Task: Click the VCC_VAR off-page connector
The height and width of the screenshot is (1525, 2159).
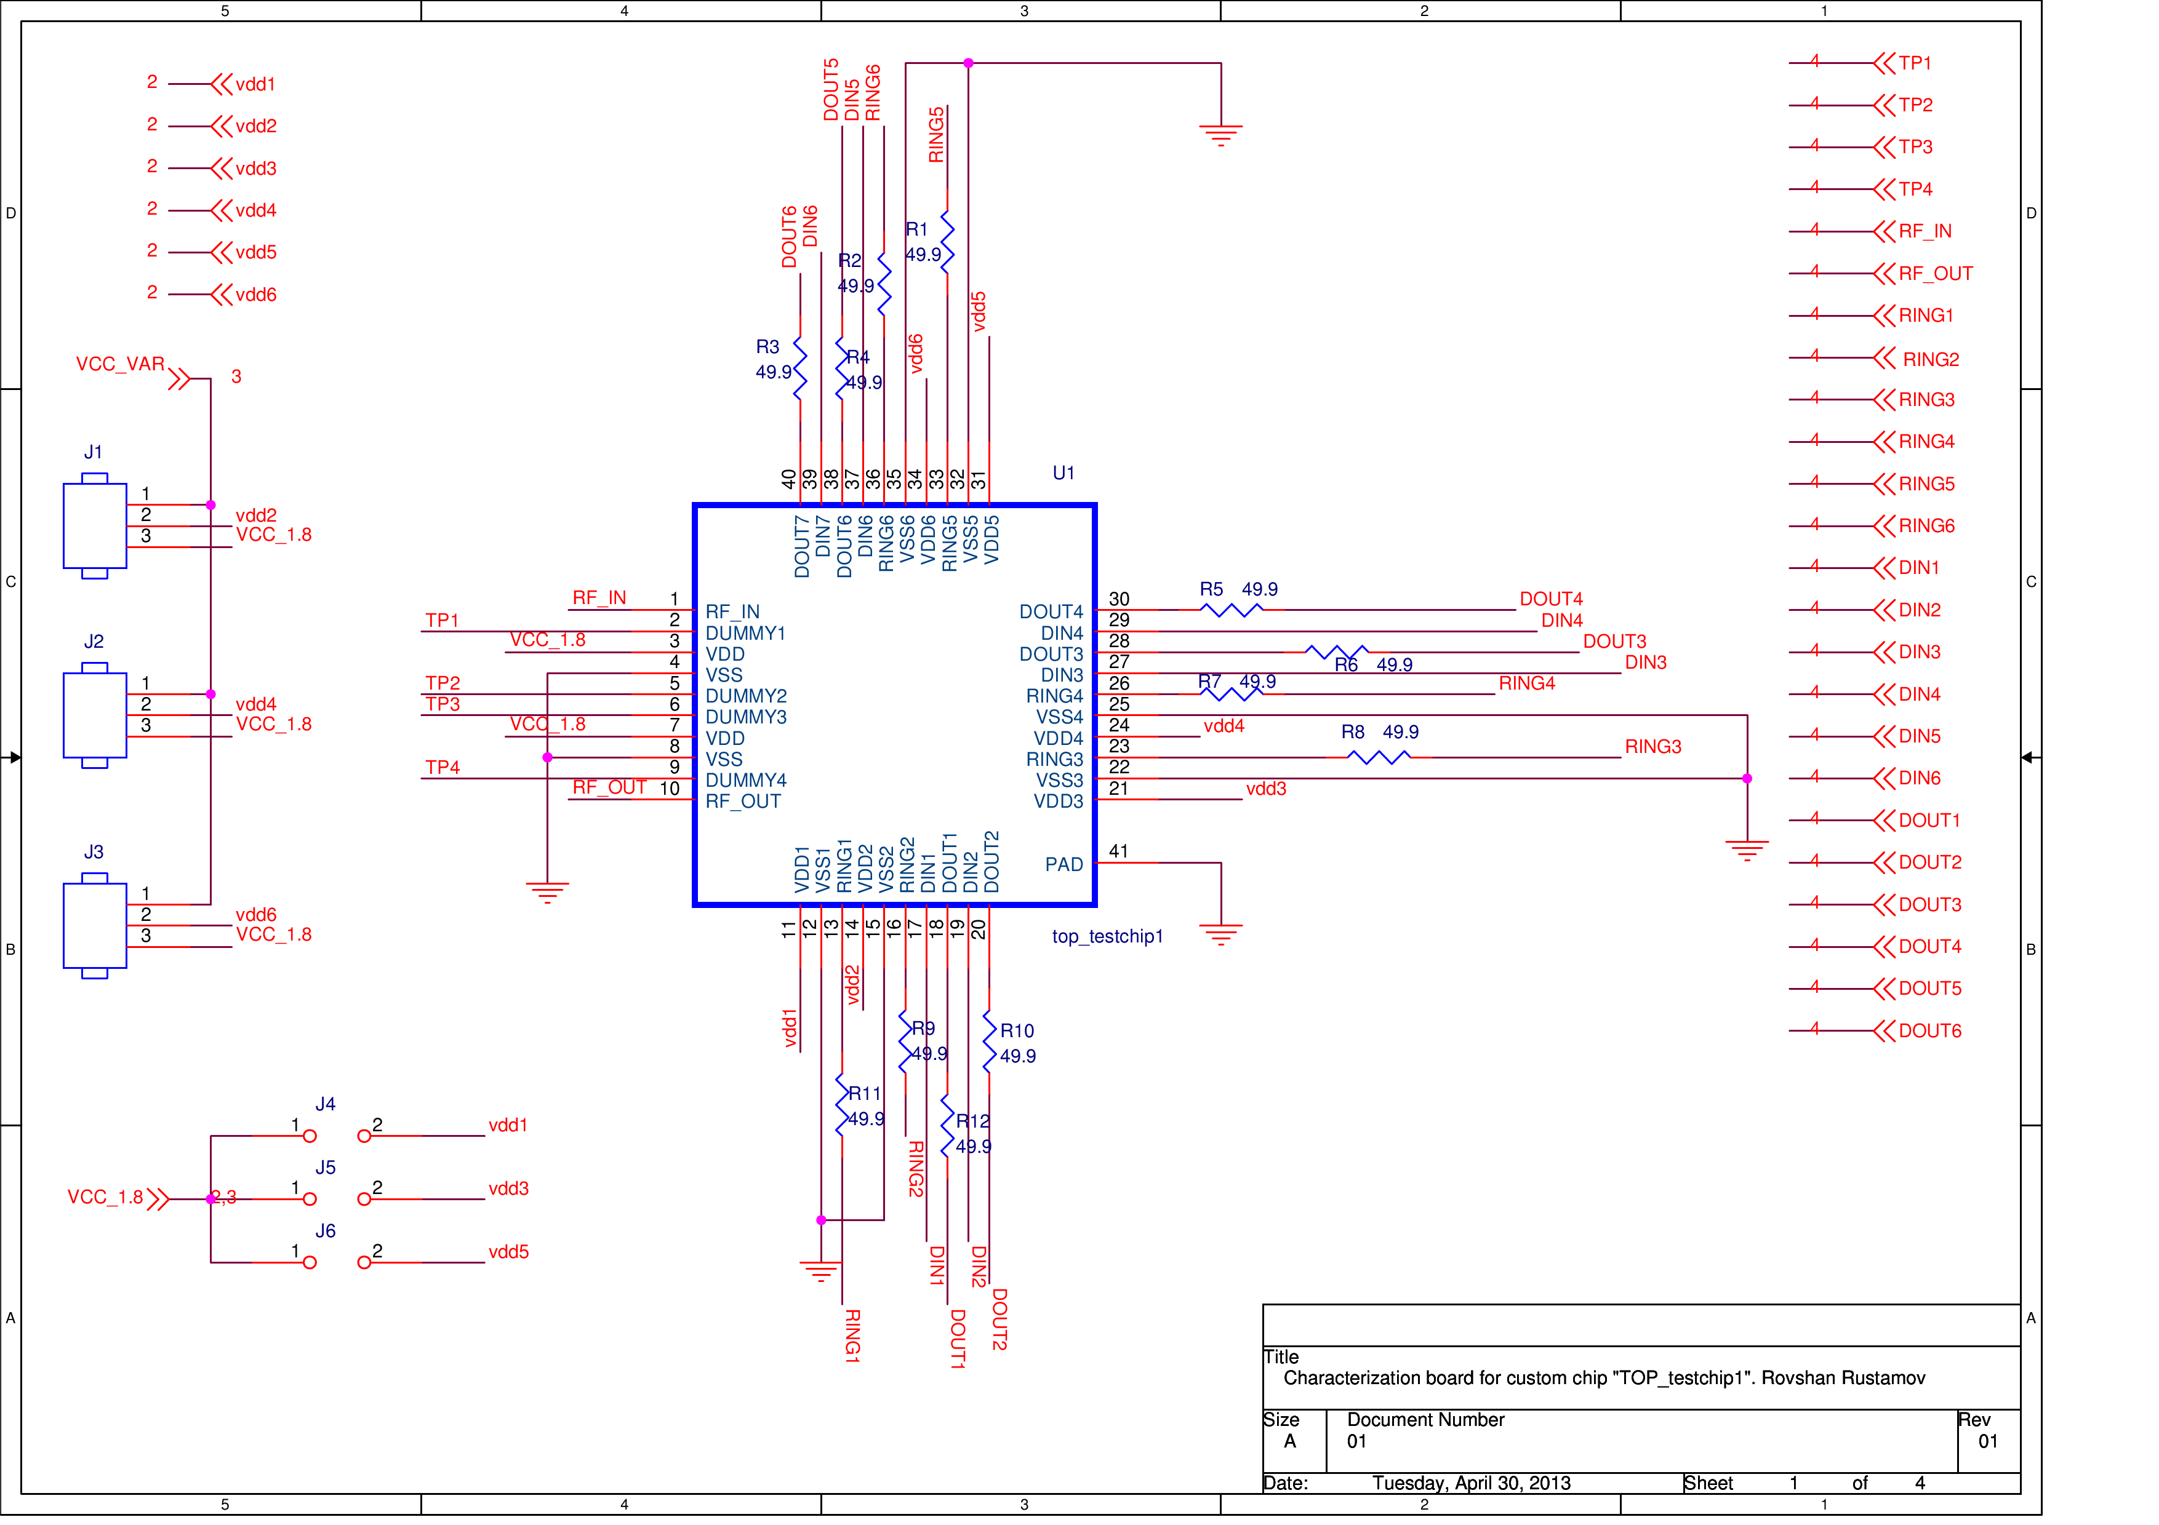Action: coord(178,379)
